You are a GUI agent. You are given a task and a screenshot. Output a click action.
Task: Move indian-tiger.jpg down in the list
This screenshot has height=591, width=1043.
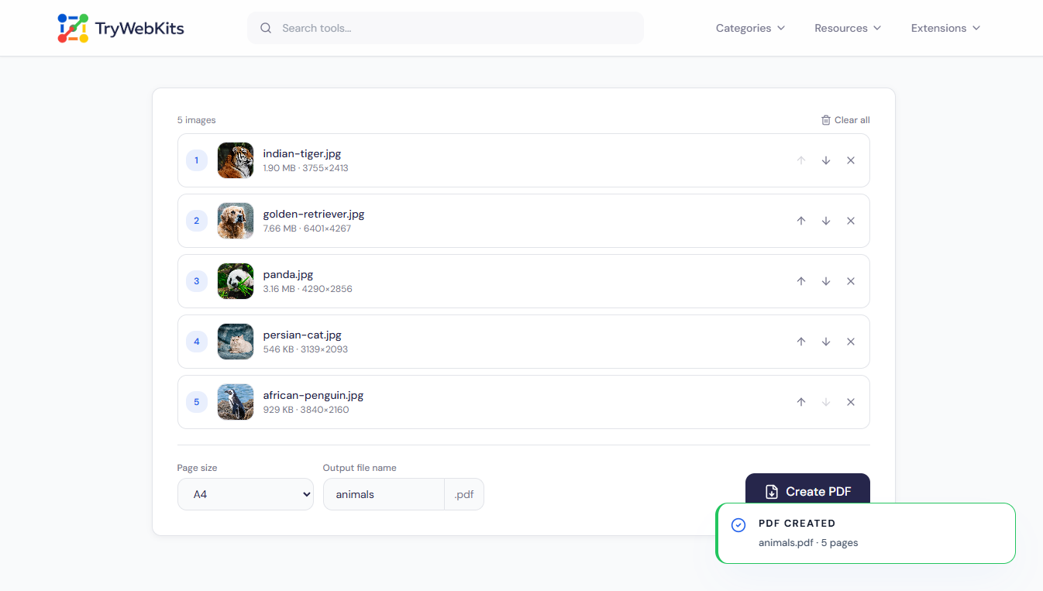coord(826,160)
